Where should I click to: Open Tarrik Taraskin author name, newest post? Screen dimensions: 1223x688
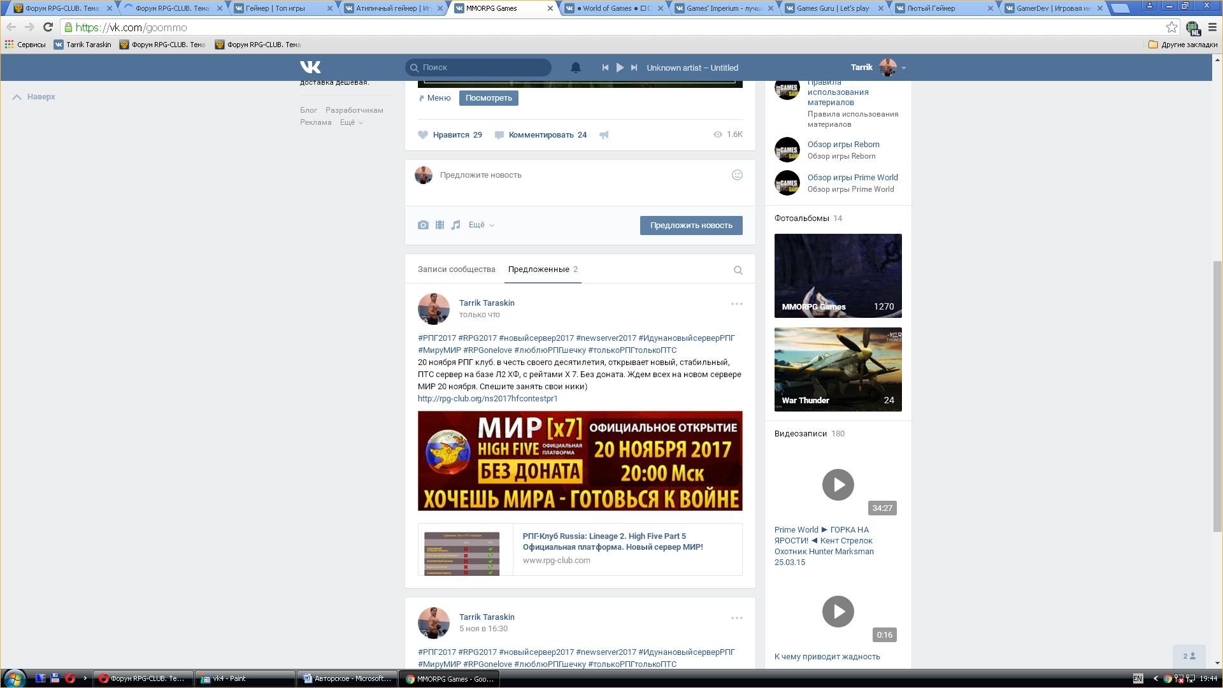coord(487,303)
